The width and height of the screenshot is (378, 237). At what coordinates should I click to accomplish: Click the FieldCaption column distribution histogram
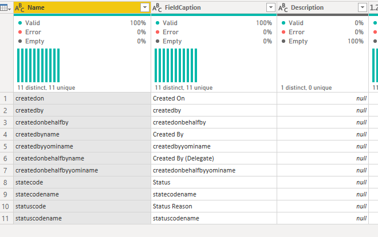[176, 65]
